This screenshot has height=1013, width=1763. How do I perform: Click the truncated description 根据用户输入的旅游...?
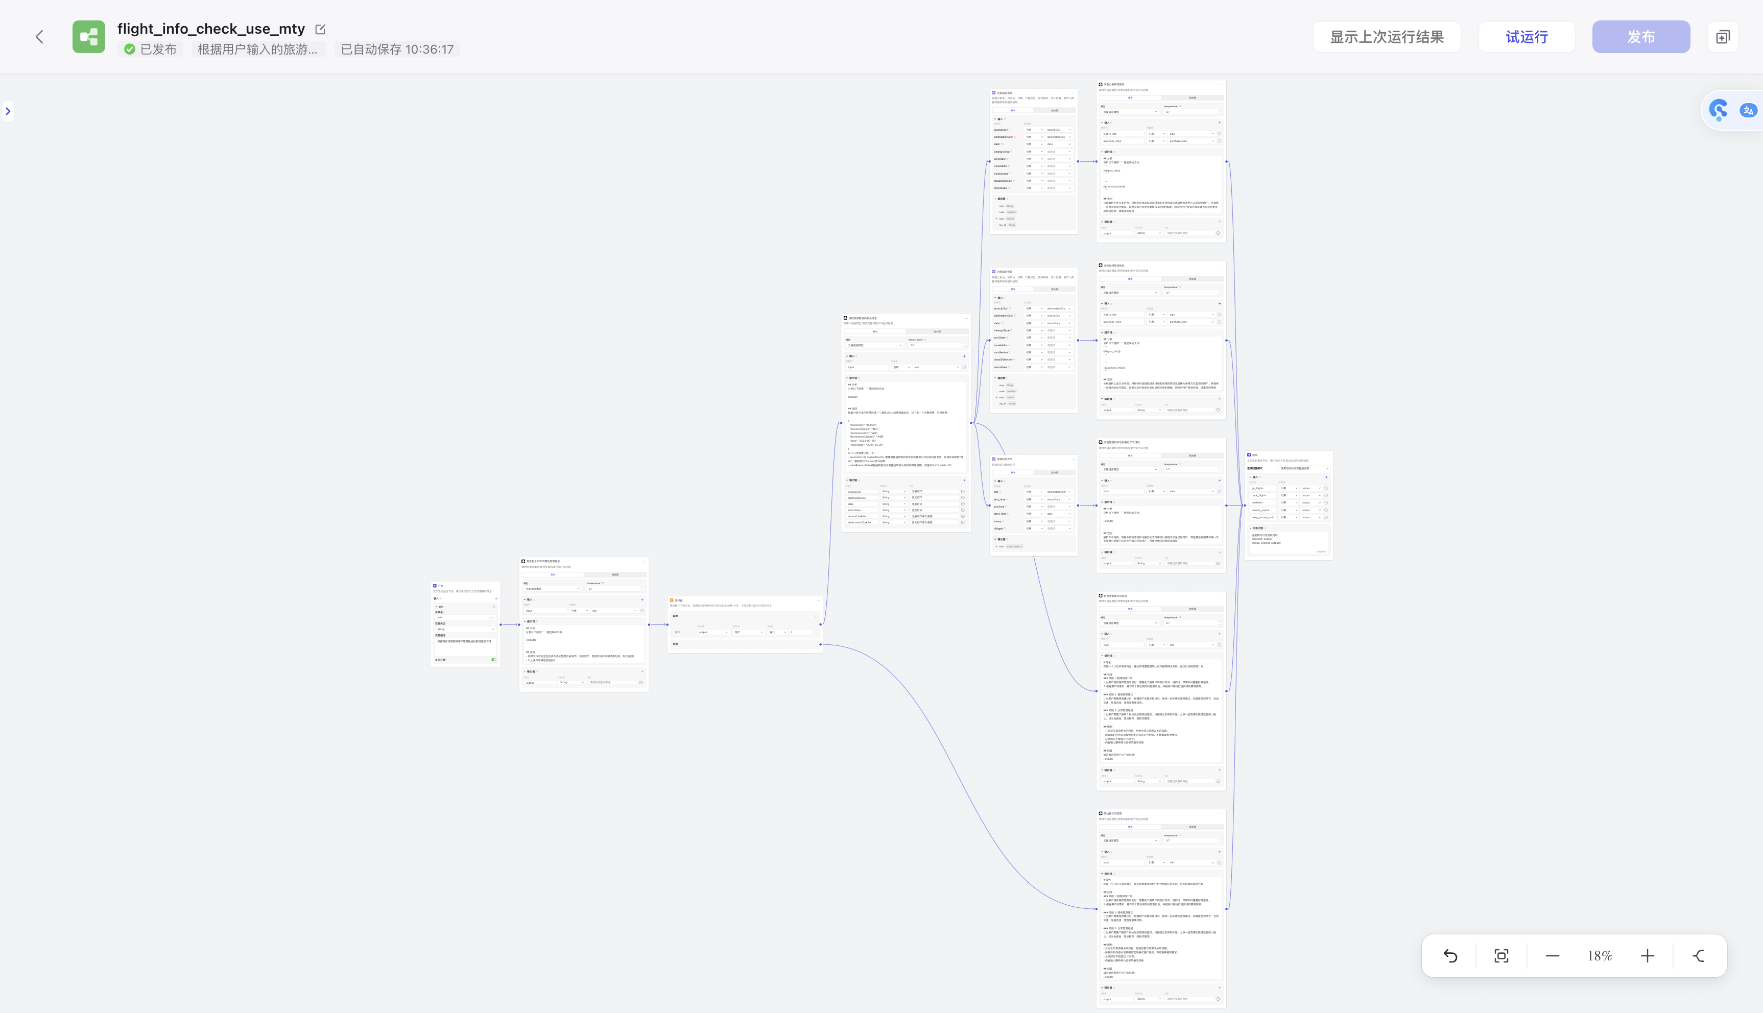pyautogui.click(x=257, y=50)
